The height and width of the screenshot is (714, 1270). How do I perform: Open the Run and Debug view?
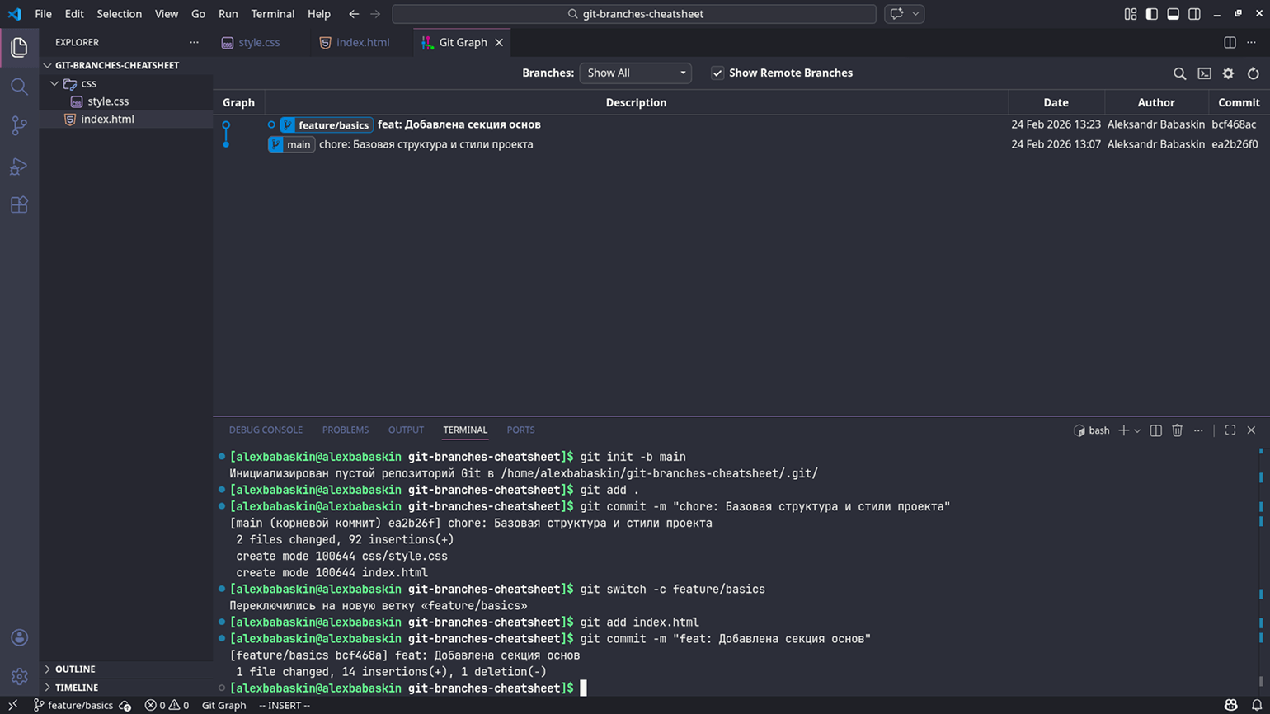(19, 166)
